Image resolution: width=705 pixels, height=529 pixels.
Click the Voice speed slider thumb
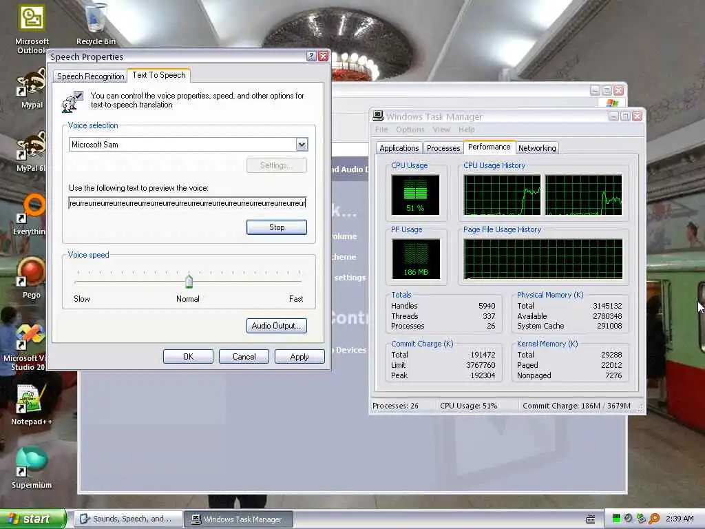pyautogui.click(x=189, y=281)
